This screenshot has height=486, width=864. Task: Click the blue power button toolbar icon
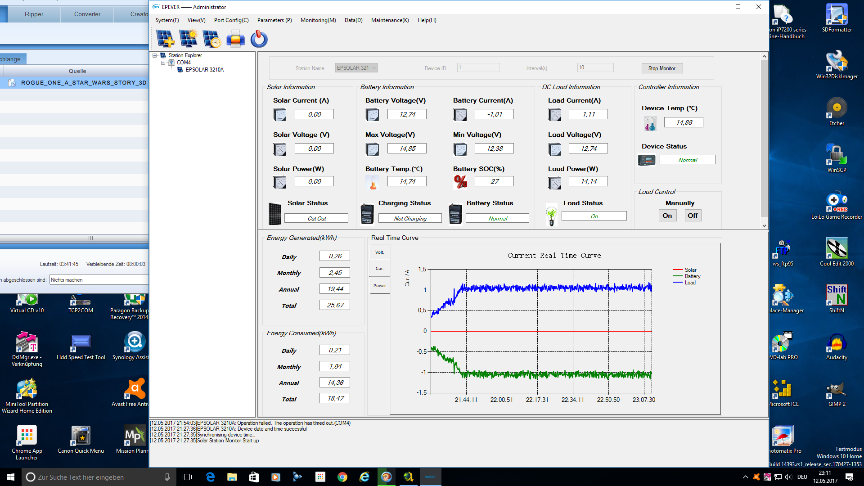pos(259,39)
